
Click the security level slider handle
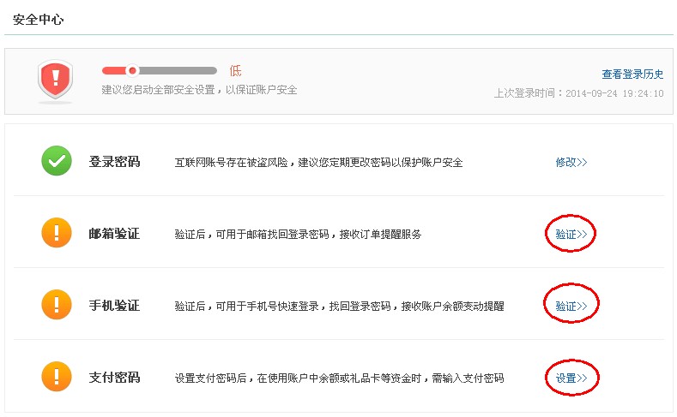tap(132, 70)
